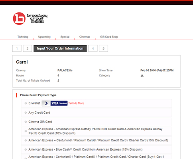Click the House number 4 value

pyautogui.click(x=58, y=75)
